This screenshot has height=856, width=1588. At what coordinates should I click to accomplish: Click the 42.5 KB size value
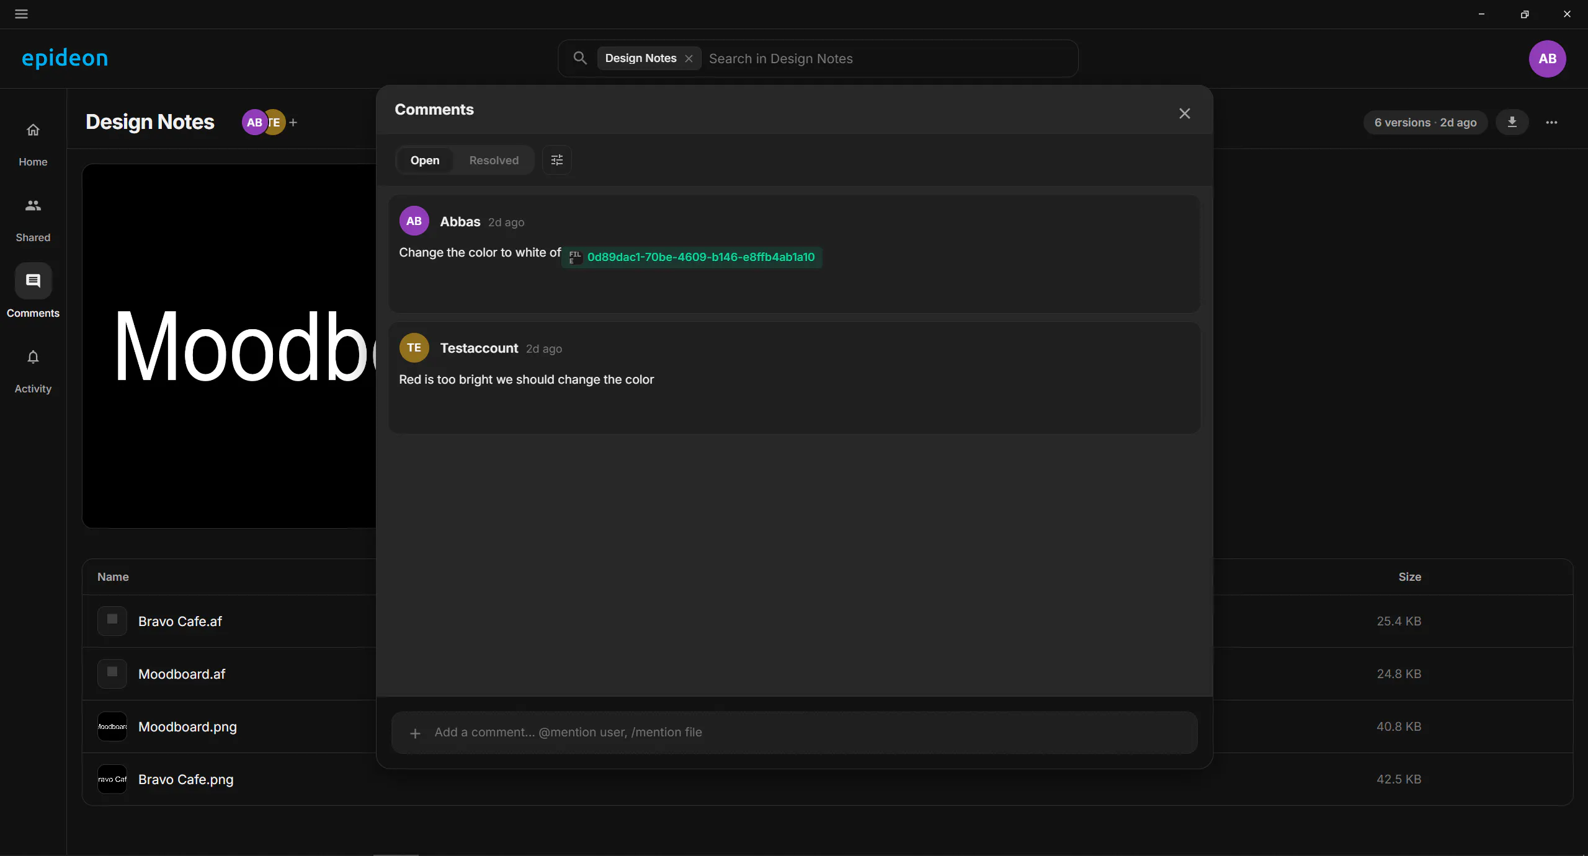coord(1399,779)
